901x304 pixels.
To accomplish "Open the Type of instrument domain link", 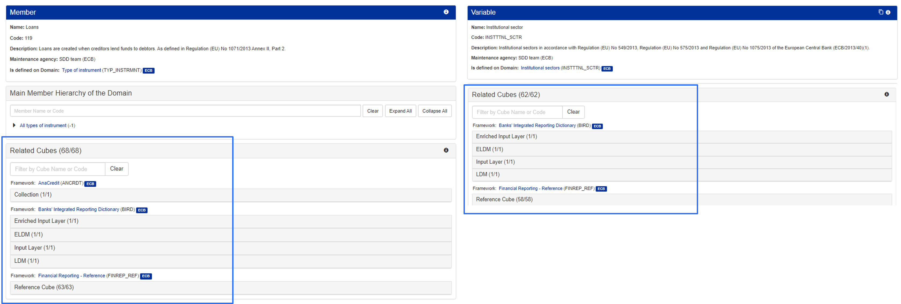I will point(81,70).
